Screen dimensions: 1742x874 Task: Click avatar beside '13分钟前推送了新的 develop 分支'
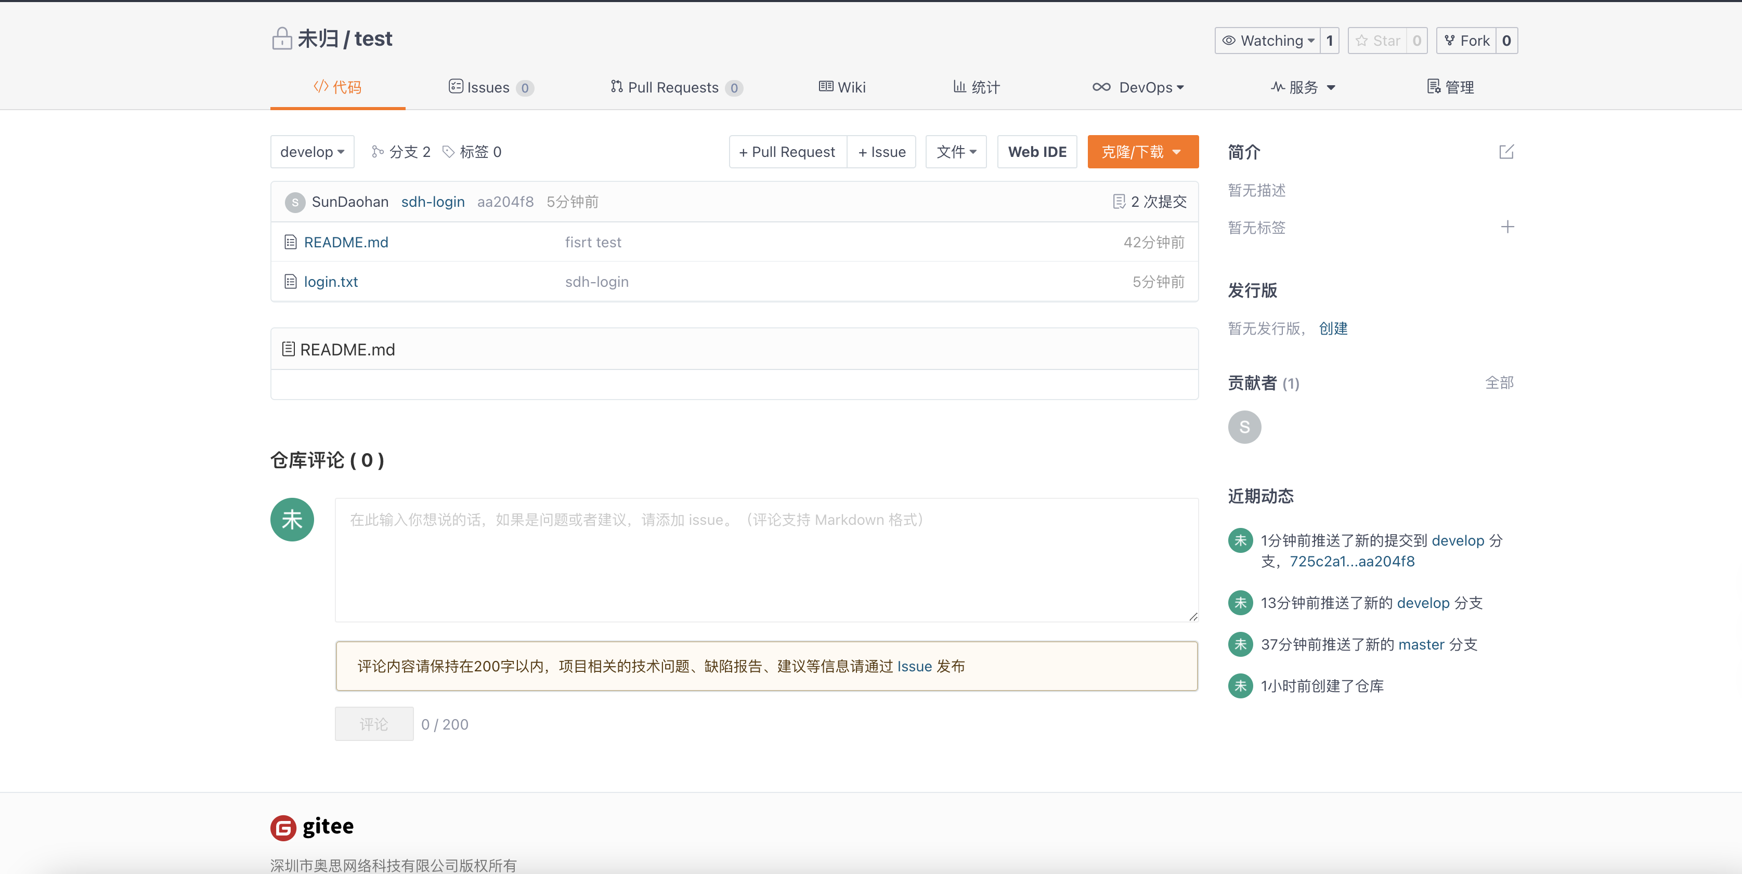coord(1240,603)
